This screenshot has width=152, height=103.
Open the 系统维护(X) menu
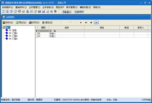[8, 7]
